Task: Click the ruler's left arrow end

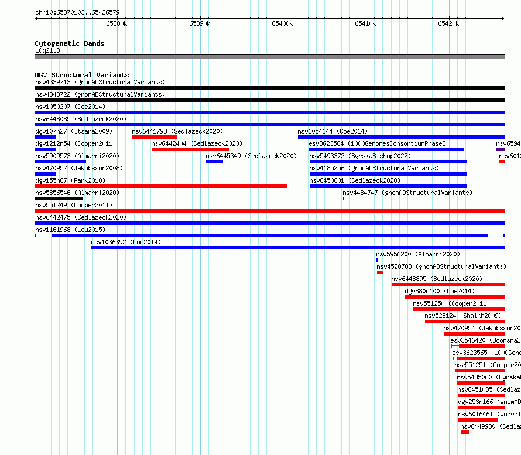Action: [x=36, y=19]
